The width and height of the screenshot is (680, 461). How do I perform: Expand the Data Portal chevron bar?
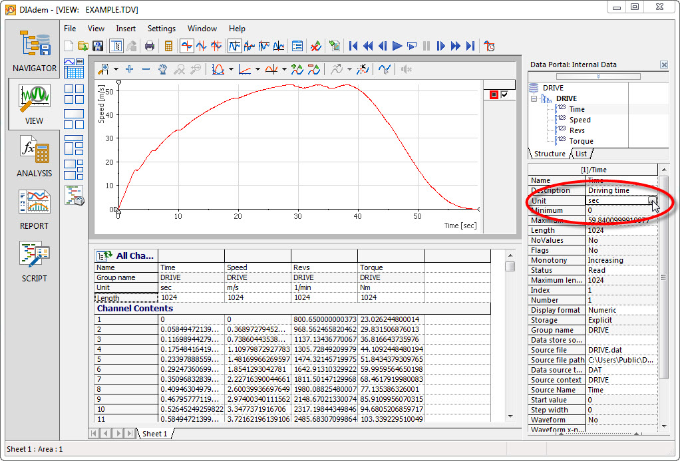tap(598, 77)
